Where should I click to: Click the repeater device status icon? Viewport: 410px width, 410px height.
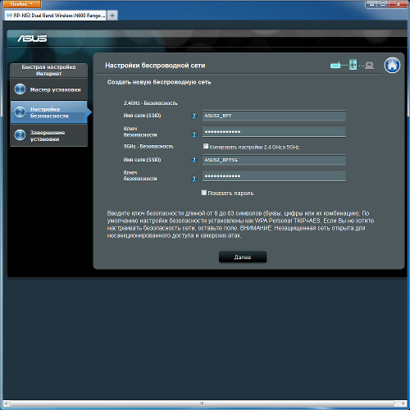[353, 65]
